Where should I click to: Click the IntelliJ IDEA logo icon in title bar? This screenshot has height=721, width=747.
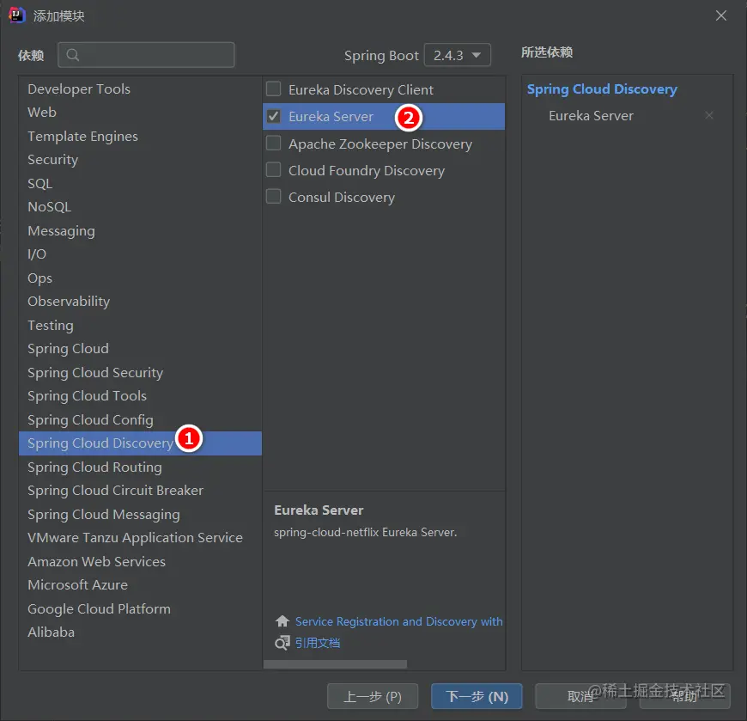16,15
